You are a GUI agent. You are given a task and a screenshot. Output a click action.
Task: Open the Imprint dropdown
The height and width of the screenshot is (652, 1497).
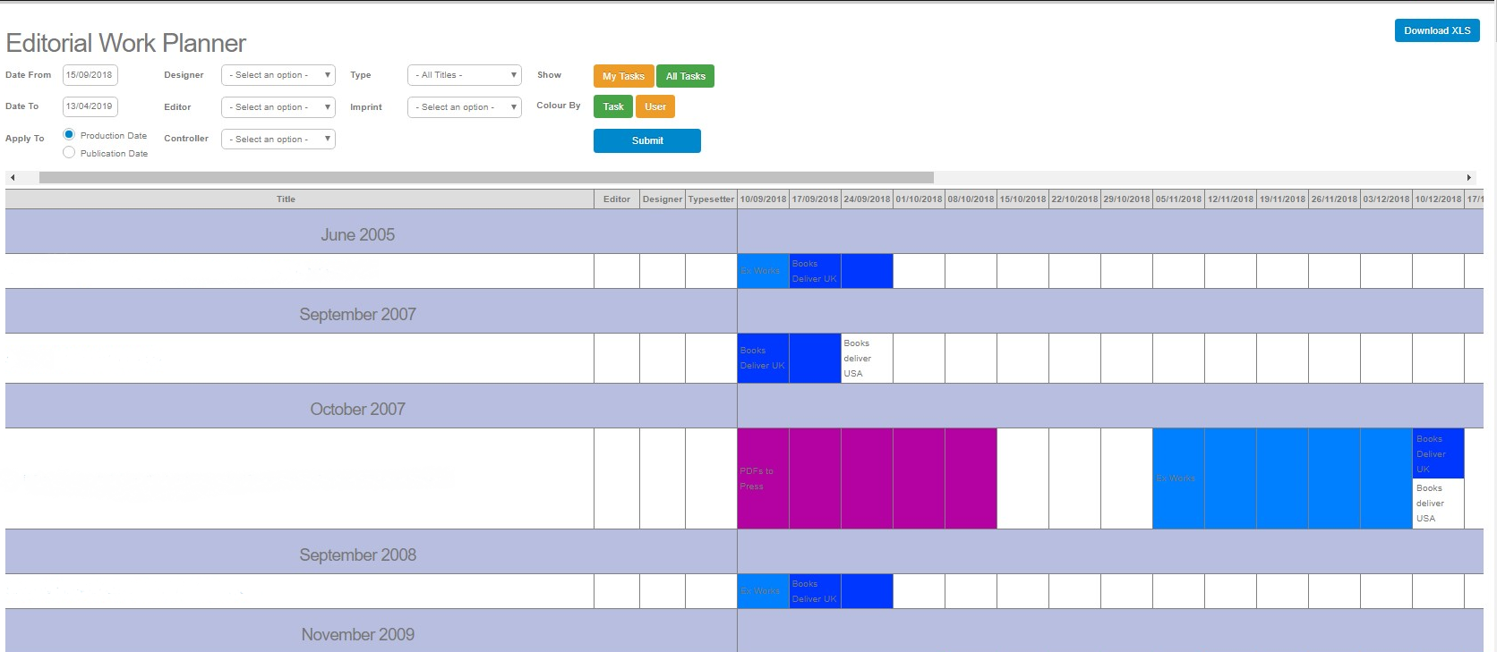click(465, 107)
